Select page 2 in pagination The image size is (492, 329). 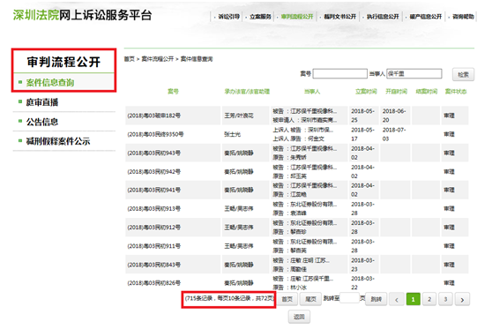coord(429,299)
